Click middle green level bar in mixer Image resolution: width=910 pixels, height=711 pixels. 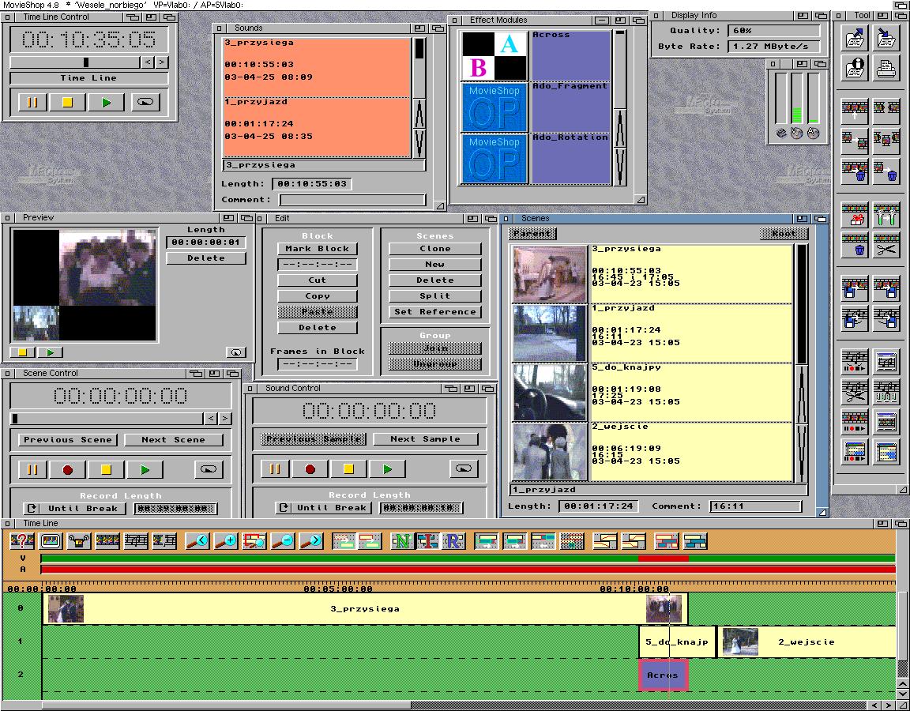tap(797, 97)
